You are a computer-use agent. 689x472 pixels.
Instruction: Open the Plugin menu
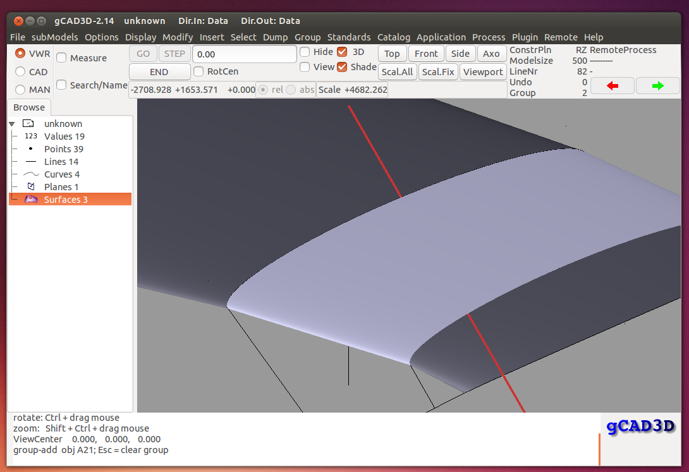pyautogui.click(x=525, y=37)
